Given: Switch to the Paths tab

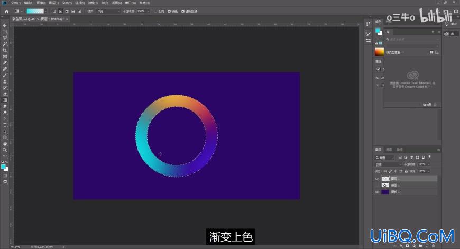Looking at the screenshot, I should coord(400,150).
